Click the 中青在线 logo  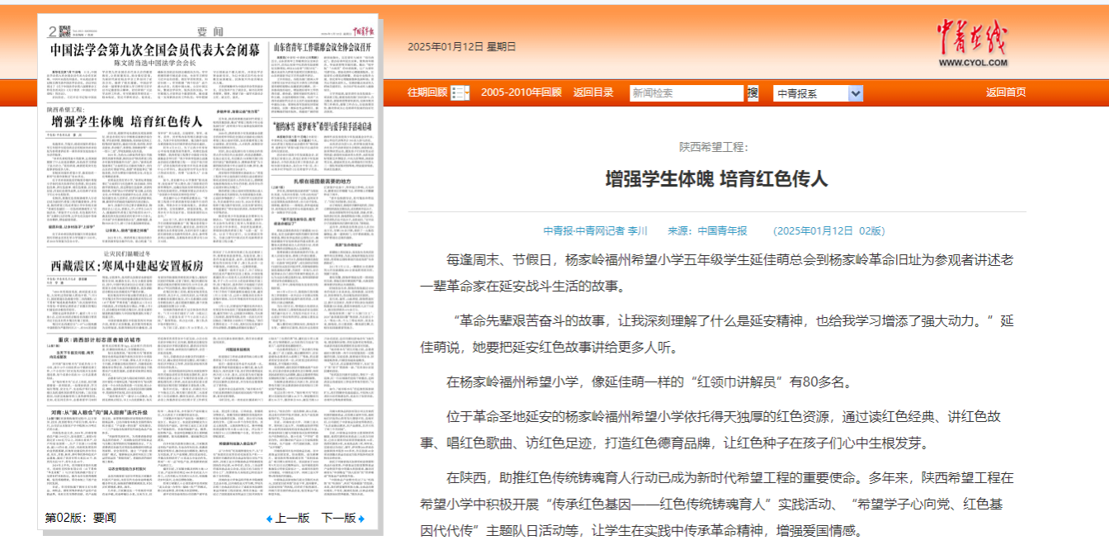[x=972, y=43]
